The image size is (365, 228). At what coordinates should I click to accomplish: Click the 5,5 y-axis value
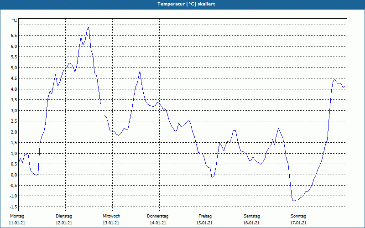[x=14, y=57]
